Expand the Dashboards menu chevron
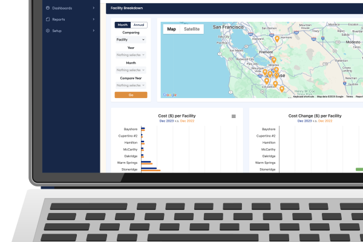Screen dimensions: 363x242 coord(94,8)
